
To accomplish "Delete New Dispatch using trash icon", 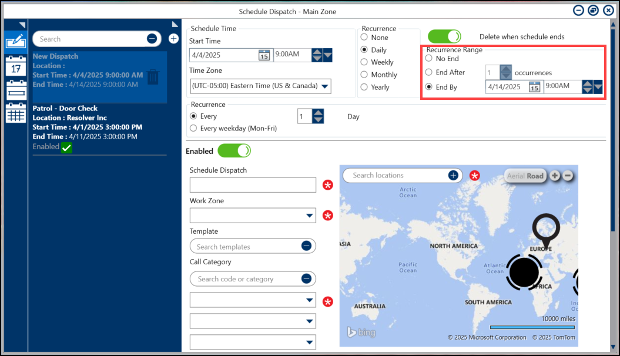I will (153, 76).
